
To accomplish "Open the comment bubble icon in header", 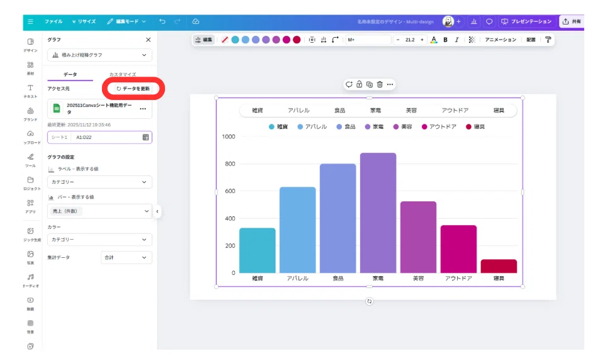I will tap(489, 21).
